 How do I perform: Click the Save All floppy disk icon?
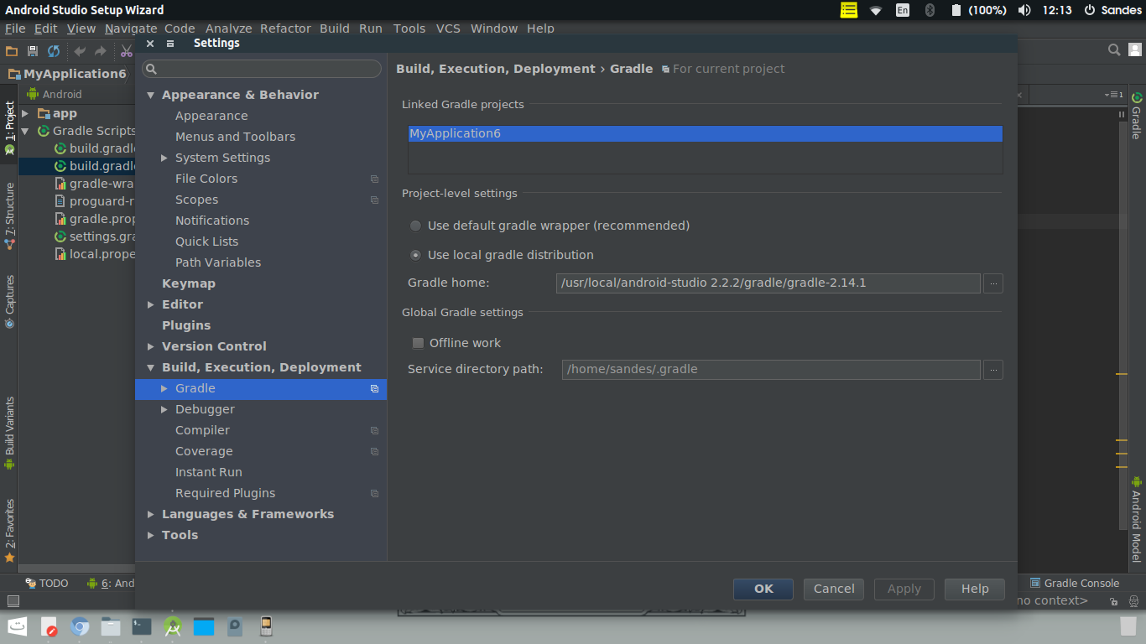click(33, 51)
